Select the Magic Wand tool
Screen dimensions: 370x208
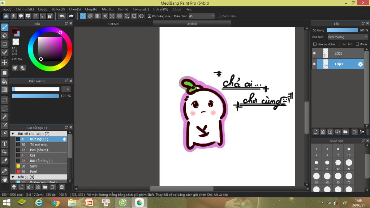coord(4,117)
